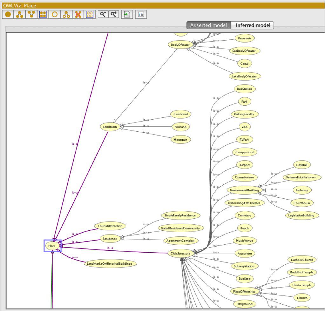This screenshot has height=311, width=325.
Task: Click the Playground node
Action: pos(245,304)
